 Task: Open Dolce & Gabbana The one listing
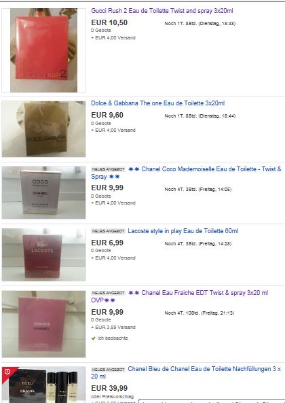point(157,103)
